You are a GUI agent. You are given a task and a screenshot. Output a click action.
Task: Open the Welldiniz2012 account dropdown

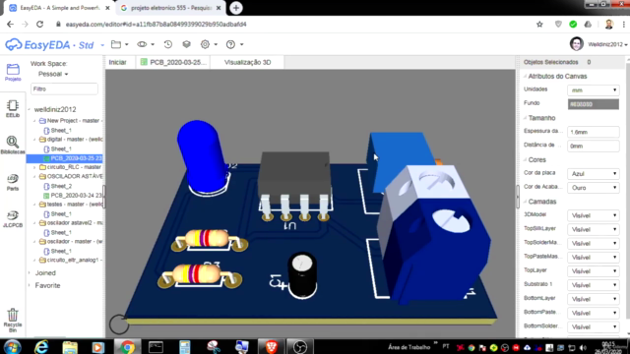[x=607, y=44]
